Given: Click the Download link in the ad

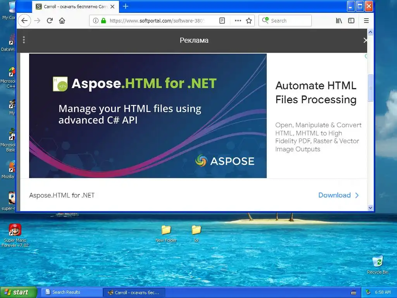Looking at the screenshot, I should (x=335, y=195).
